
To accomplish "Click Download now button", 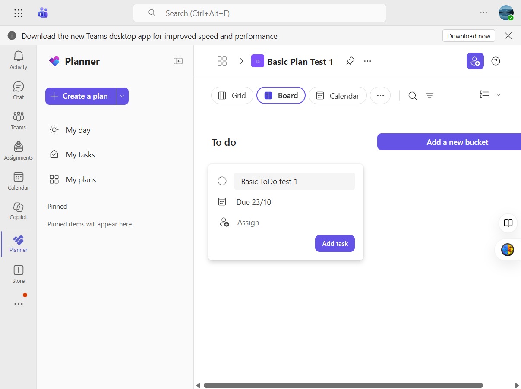I will 469,36.
